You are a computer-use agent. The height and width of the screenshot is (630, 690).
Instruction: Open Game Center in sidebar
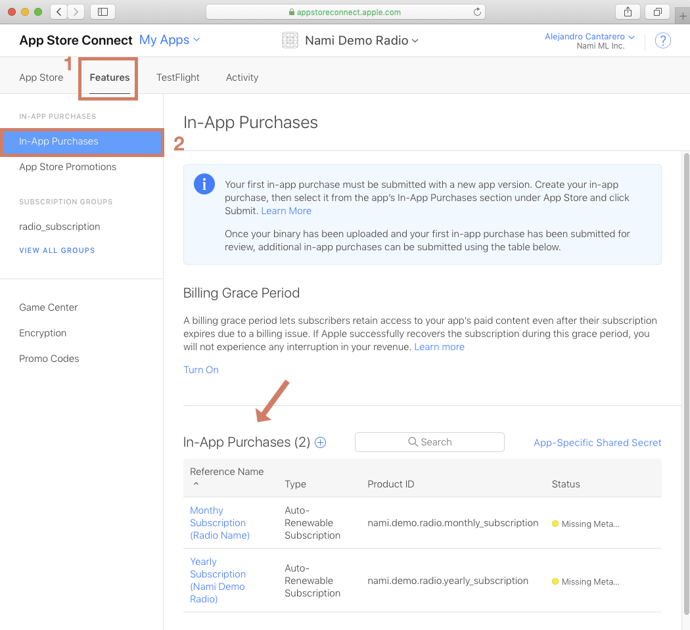pos(49,307)
